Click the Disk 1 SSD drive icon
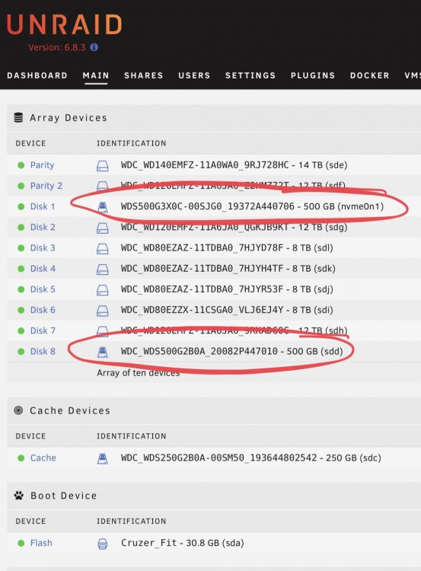This screenshot has width=421, height=571. (103, 207)
